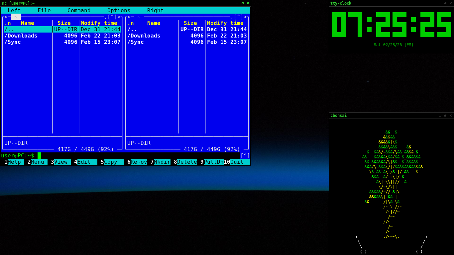Open the File menu in mc
Viewport: 454px width, 255px height.
pos(44,11)
